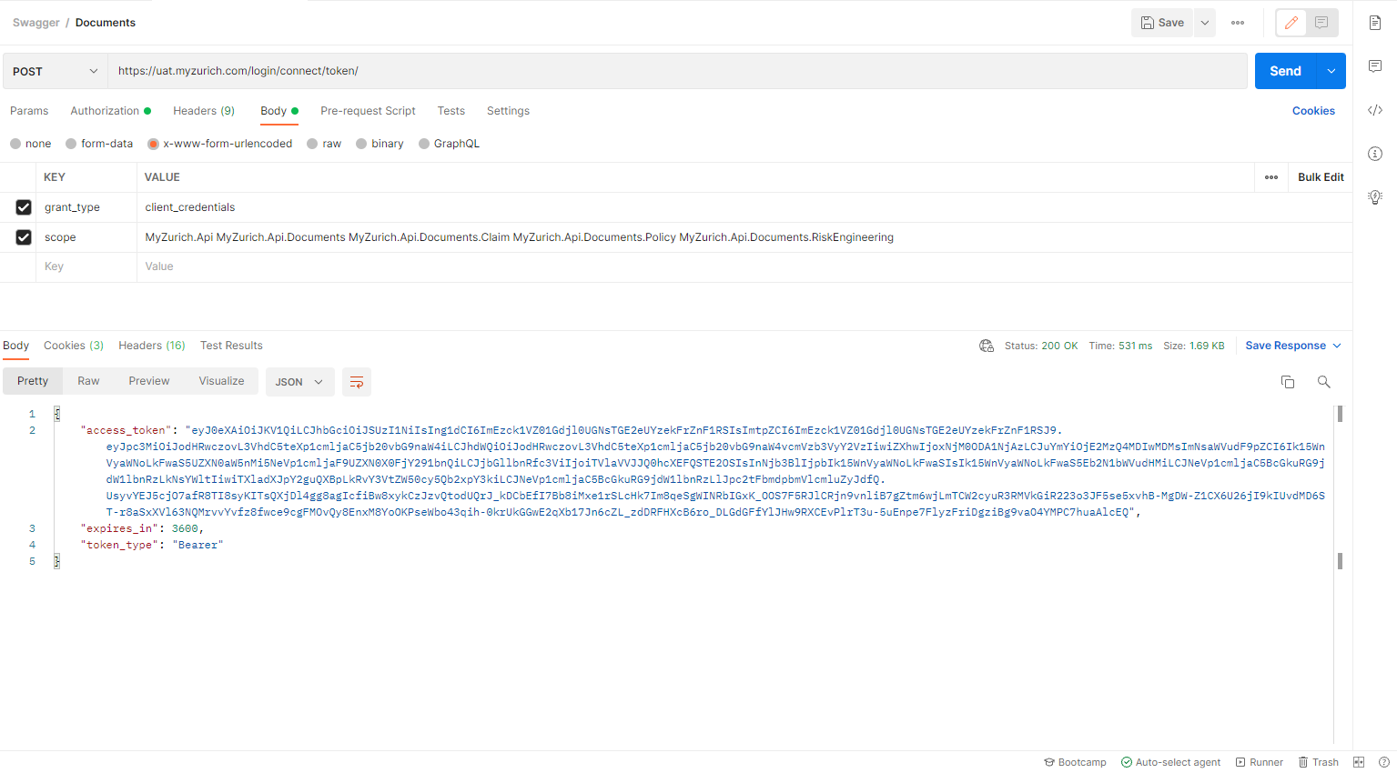
Task: Click the Send button
Action: [1285, 71]
